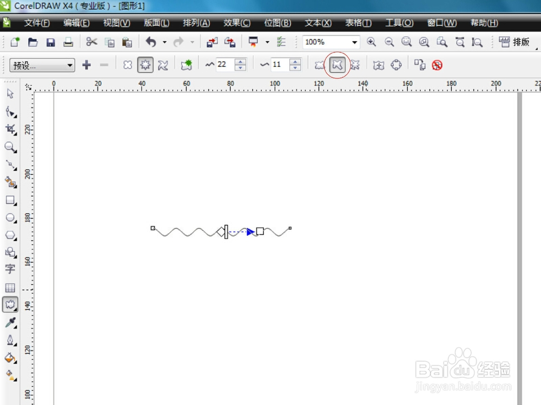This screenshot has height=405, width=541.
Task: Select the Freehand curve tool
Action: click(10, 165)
